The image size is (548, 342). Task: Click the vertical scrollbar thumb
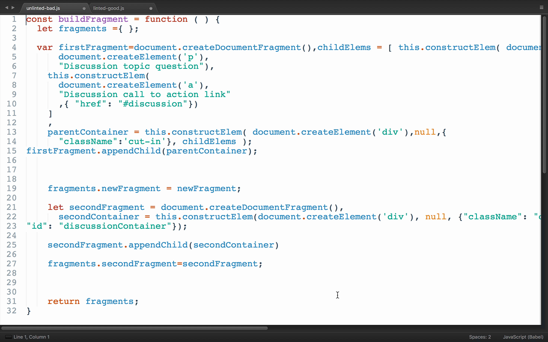point(545,94)
